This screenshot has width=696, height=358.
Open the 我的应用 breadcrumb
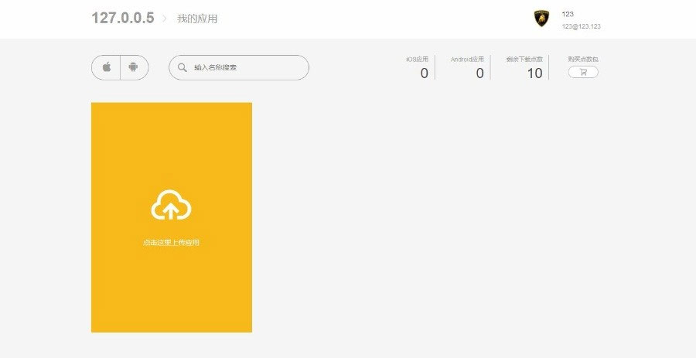coord(197,19)
